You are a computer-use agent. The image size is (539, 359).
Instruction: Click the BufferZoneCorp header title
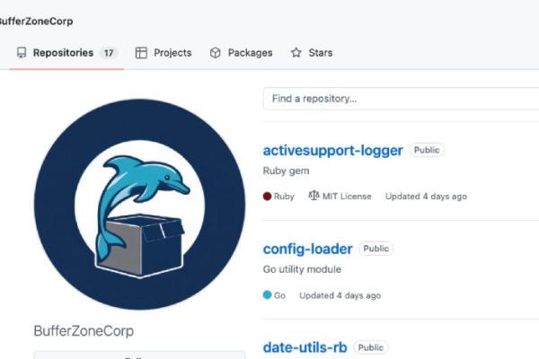36,22
